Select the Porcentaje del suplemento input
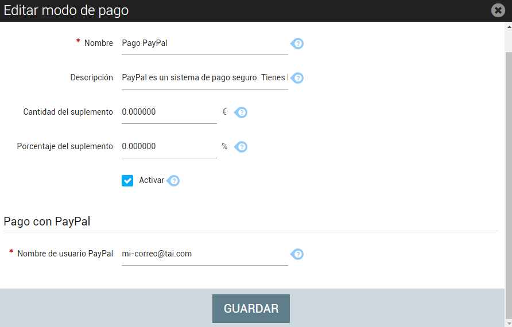 click(x=169, y=147)
